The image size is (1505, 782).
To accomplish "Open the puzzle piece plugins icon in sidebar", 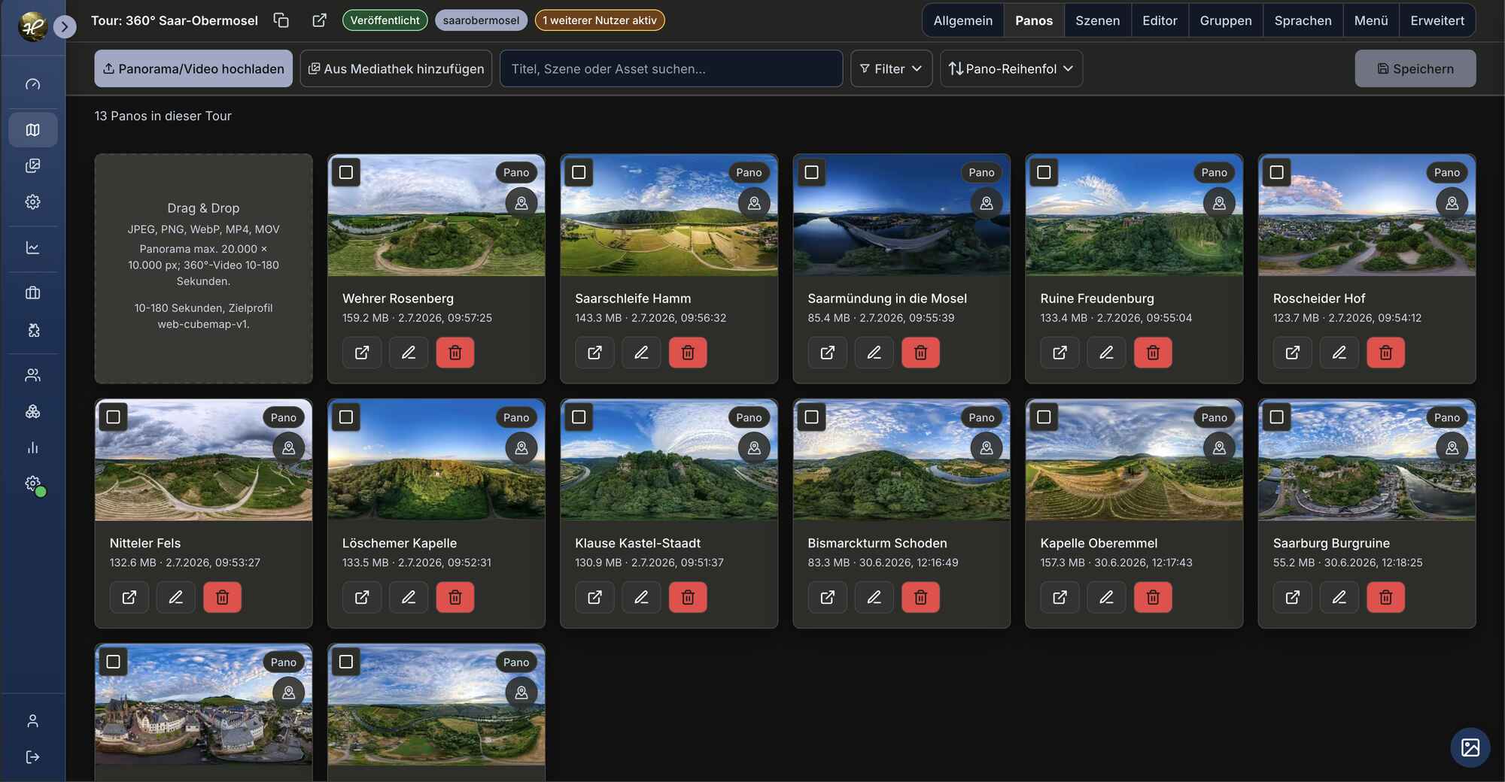I will pyautogui.click(x=32, y=329).
